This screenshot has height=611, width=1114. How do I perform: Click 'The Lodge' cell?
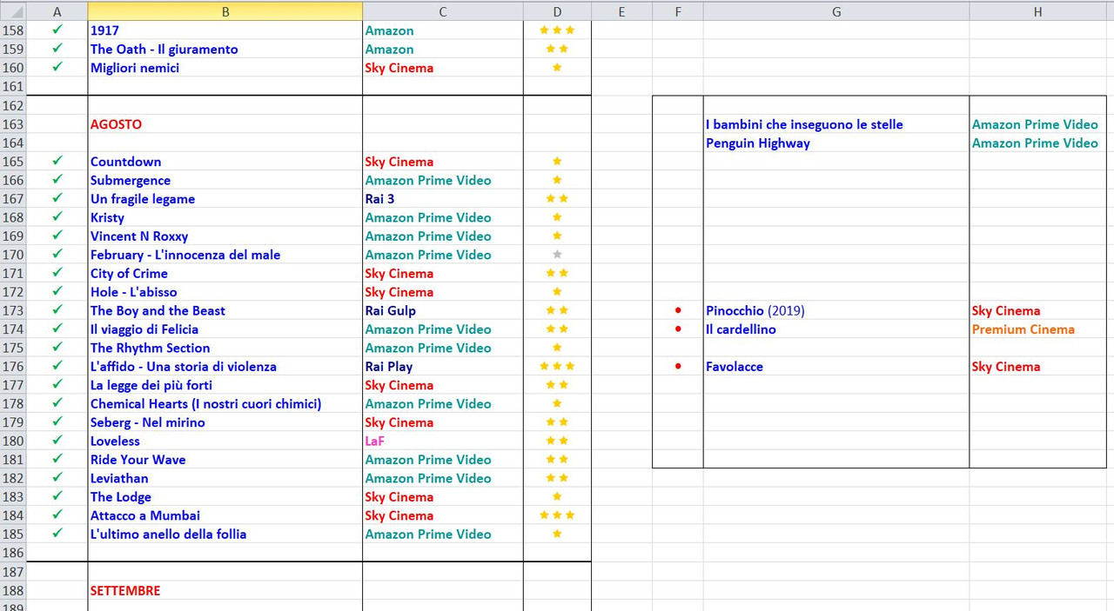pyautogui.click(x=225, y=497)
